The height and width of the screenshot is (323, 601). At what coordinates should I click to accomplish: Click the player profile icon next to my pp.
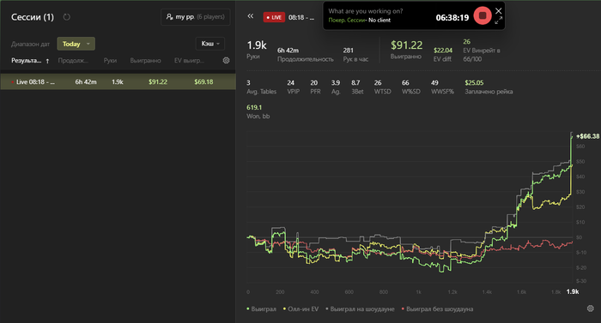(169, 17)
